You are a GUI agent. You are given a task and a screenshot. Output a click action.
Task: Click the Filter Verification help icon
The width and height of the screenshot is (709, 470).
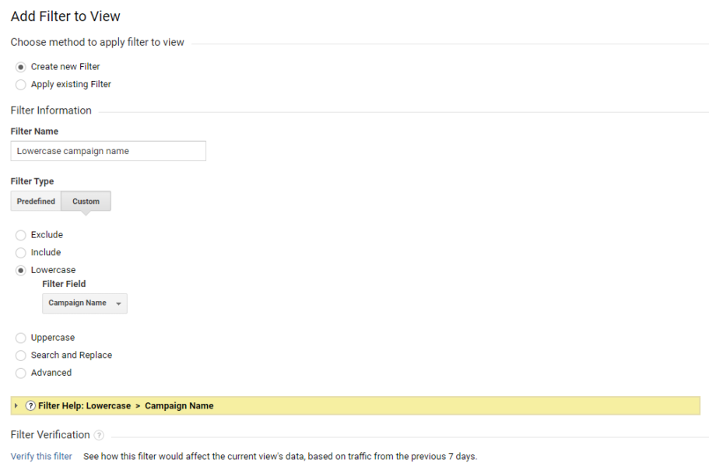tap(99, 435)
